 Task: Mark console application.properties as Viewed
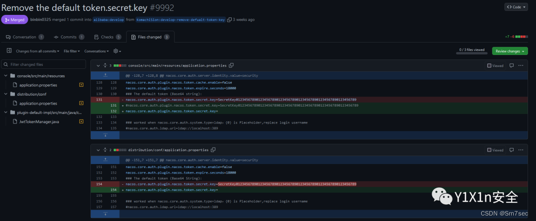click(x=495, y=65)
